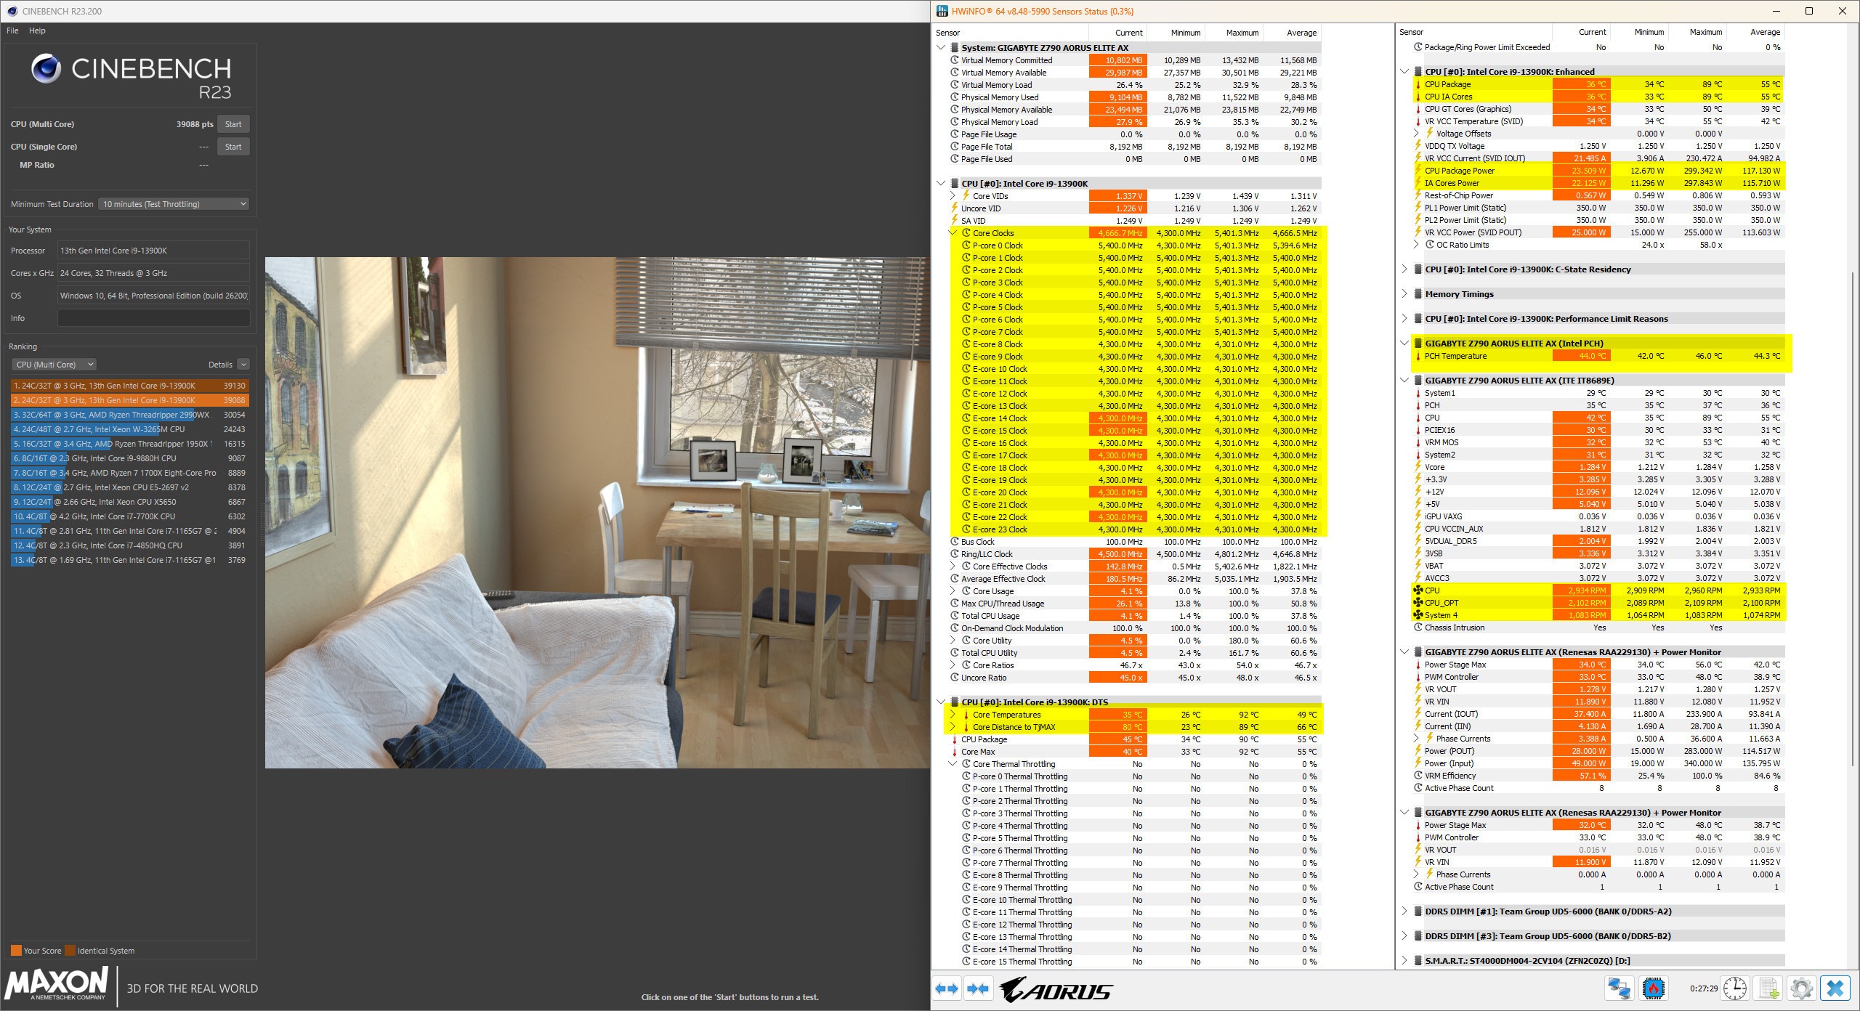Start the CPU (Multi Core) test
The height and width of the screenshot is (1011, 1860).
[233, 124]
